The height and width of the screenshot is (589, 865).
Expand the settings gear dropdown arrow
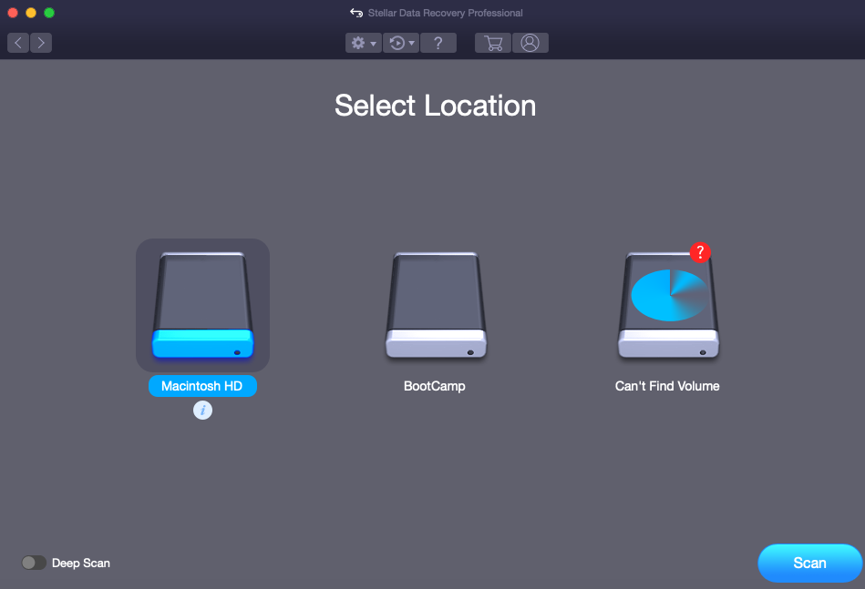(374, 44)
